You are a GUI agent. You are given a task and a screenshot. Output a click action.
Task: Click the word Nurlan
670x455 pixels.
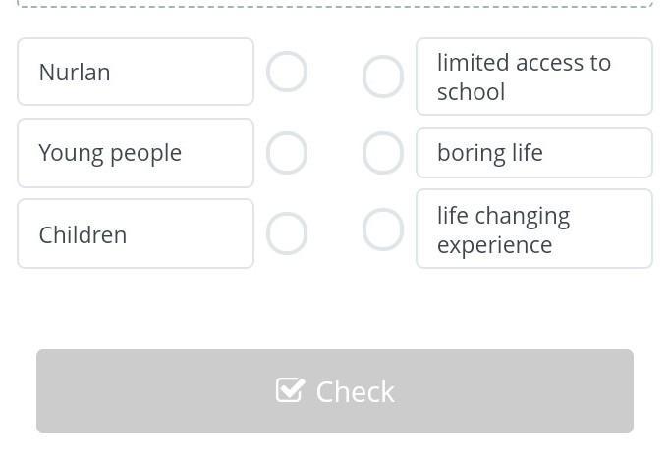(x=75, y=72)
